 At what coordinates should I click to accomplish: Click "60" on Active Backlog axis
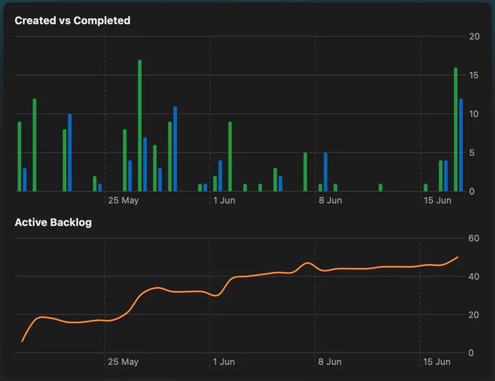click(474, 238)
